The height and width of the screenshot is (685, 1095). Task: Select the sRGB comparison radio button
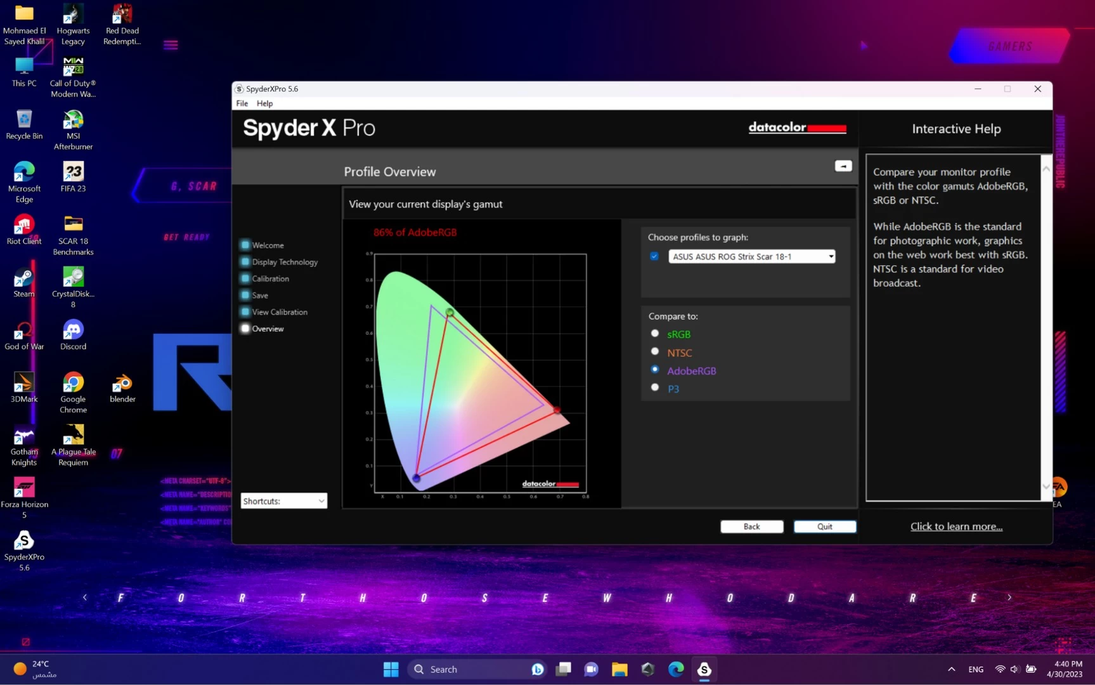point(655,334)
